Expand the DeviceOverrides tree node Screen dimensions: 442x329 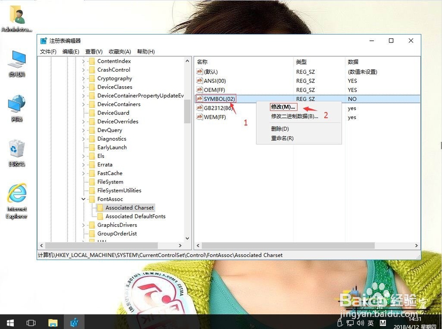point(84,122)
